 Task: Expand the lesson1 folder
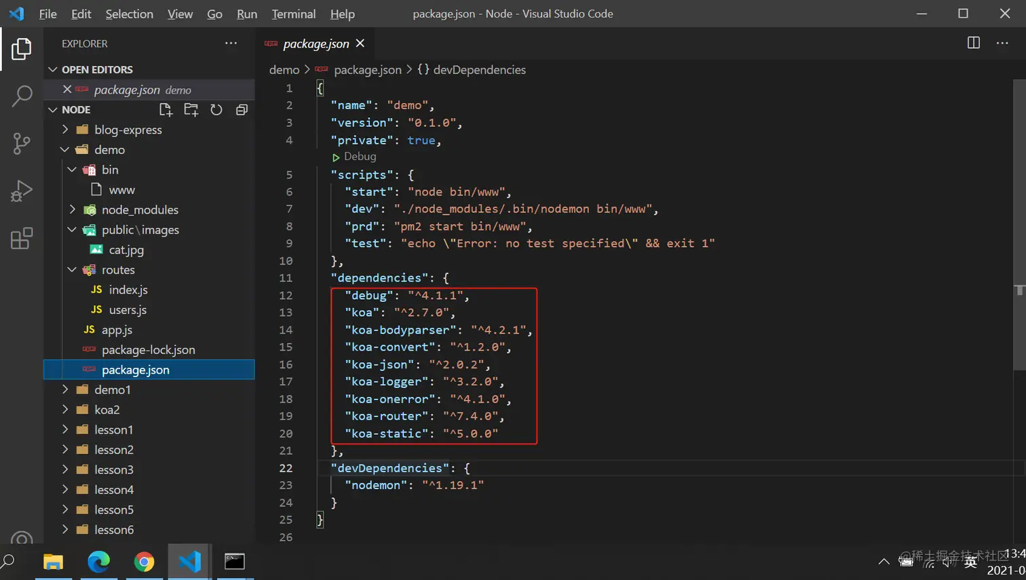tap(65, 430)
